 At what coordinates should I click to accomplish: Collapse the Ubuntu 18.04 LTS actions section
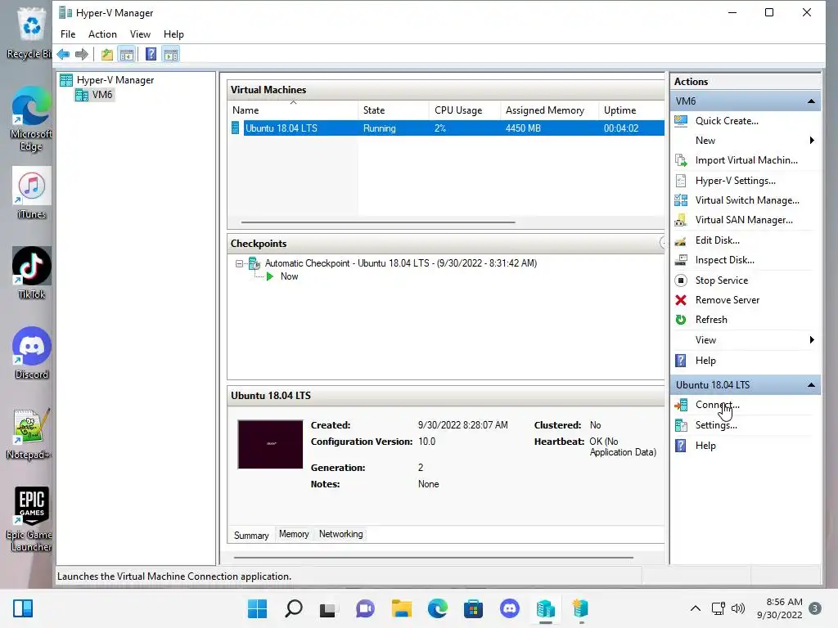tap(811, 385)
